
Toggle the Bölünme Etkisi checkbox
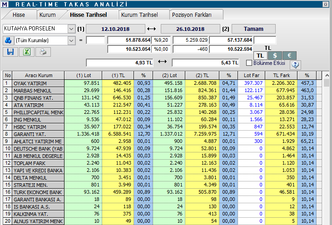[x=249, y=63]
